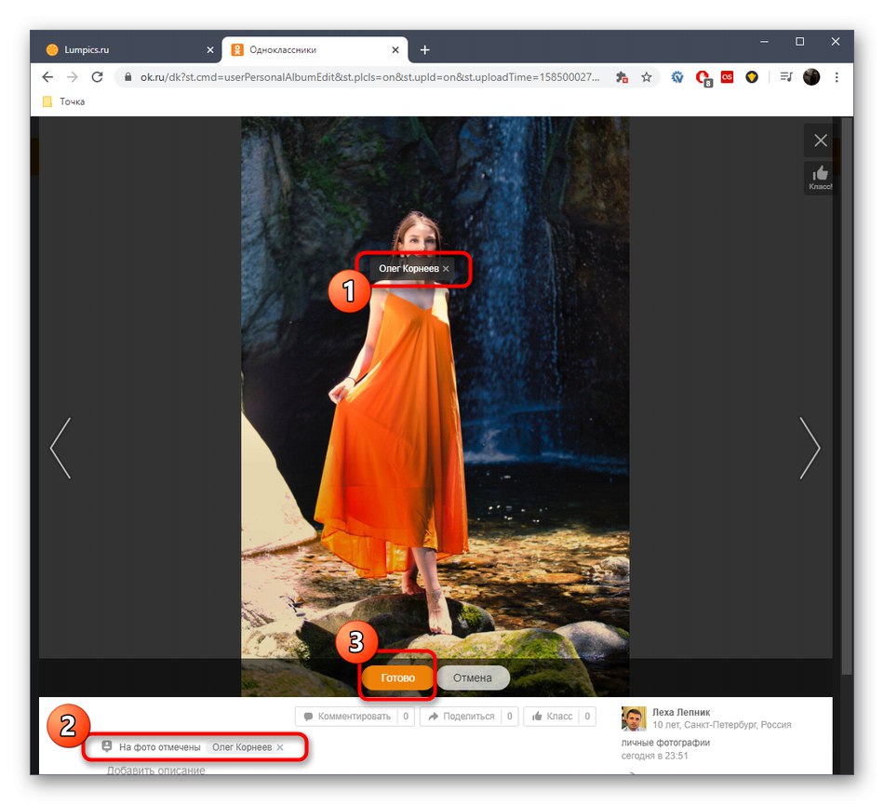
Task: Click the Готово button
Action: click(x=397, y=678)
